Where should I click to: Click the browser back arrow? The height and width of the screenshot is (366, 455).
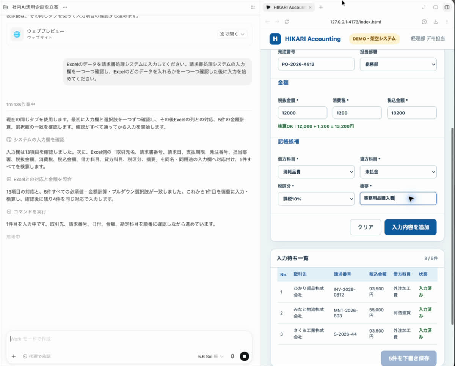(x=268, y=22)
